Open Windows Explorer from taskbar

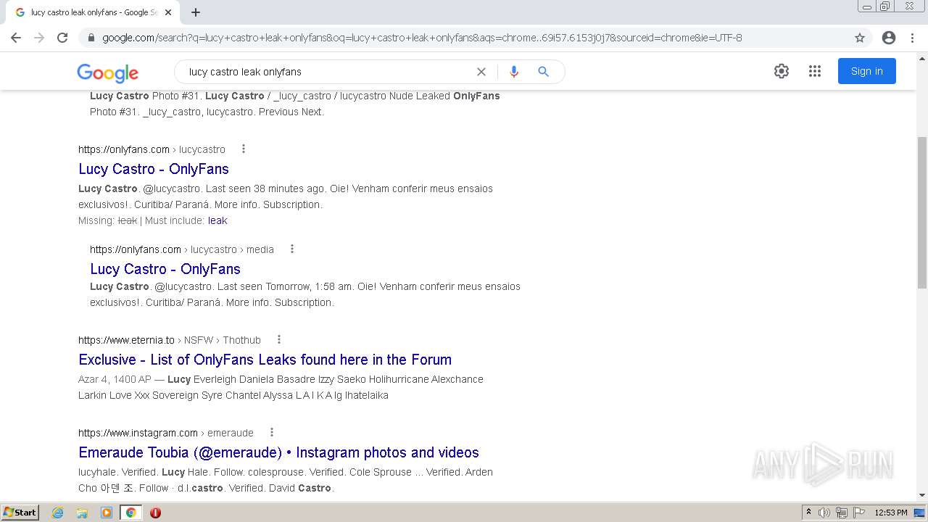pyautogui.click(x=82, y=513)
